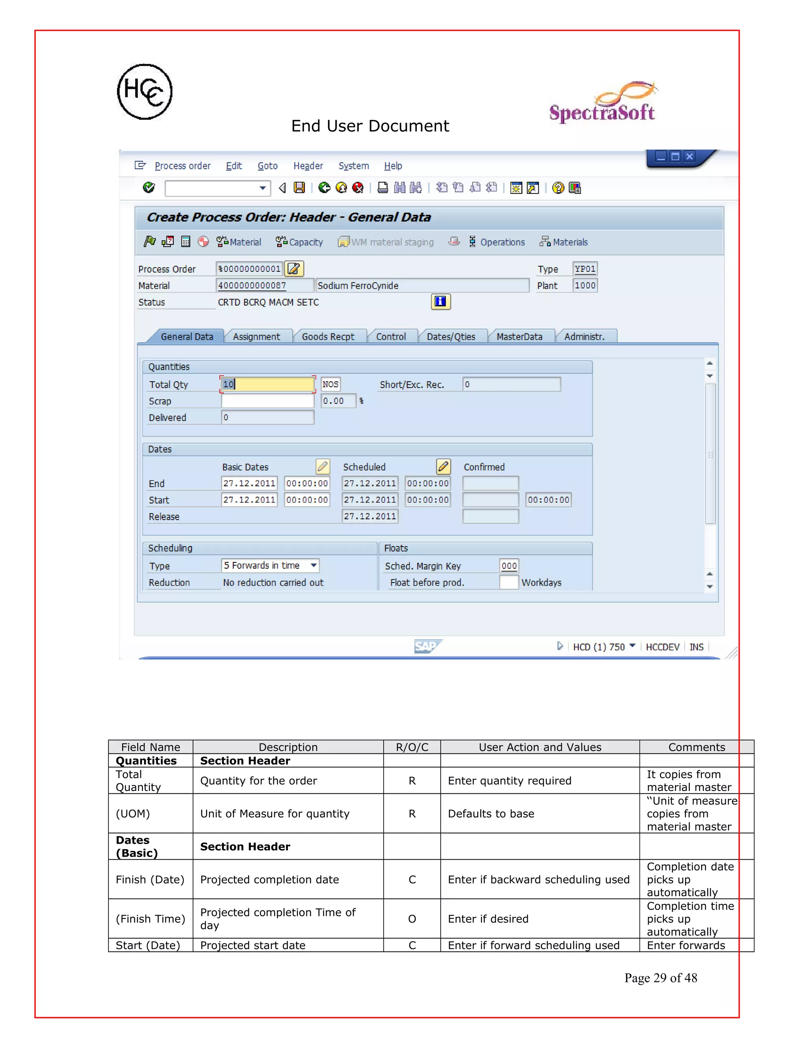The width and height of the screenshot is (810, 1048).
Task: Click the Scrap quantity input field
Action: (267, 401)
